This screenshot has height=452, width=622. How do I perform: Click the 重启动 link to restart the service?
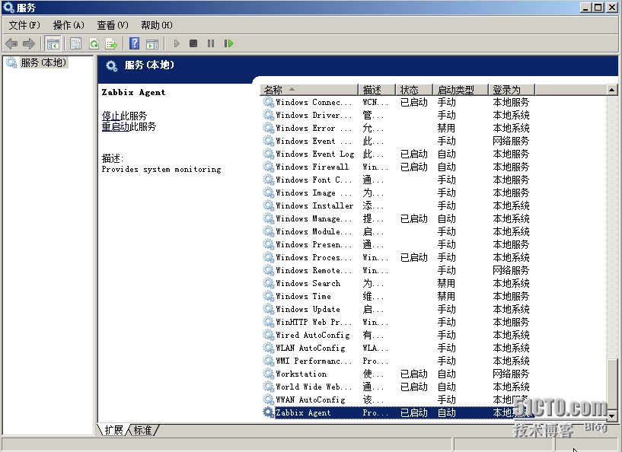(x=116, y=126)
